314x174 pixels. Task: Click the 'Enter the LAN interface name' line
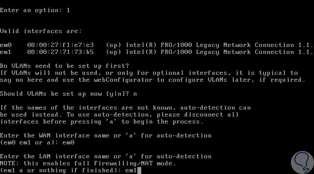pyautogui.click(x=106, y=156)
